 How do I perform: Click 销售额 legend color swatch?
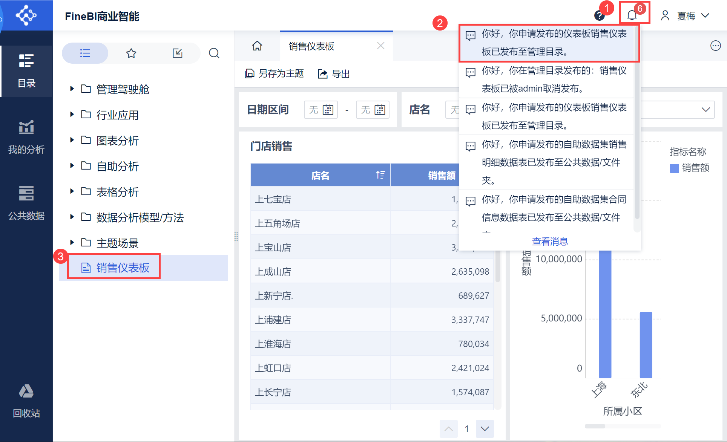click(674, 168)
